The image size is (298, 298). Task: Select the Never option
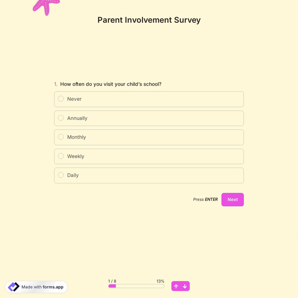coord(149,99)
